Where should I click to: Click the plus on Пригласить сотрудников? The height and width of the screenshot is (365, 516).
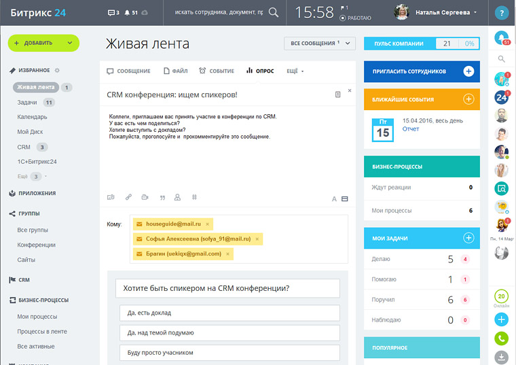coord(468,71)
